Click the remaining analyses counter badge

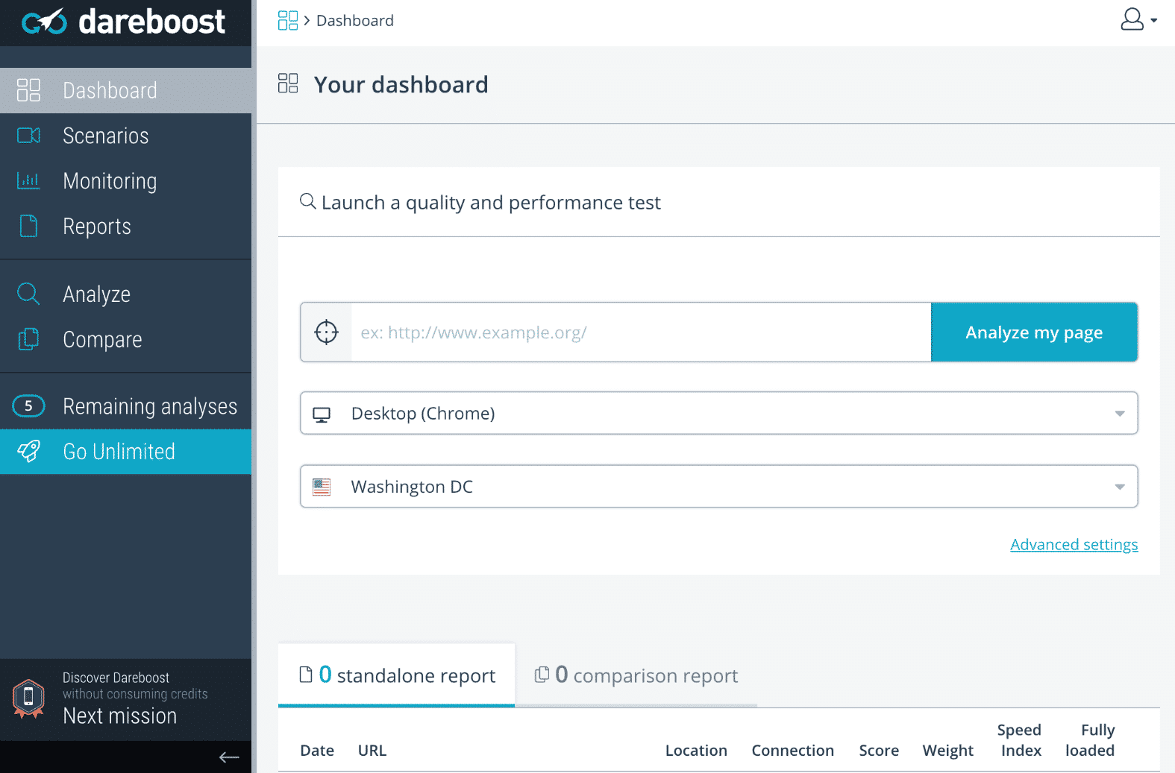pos(29,406)
